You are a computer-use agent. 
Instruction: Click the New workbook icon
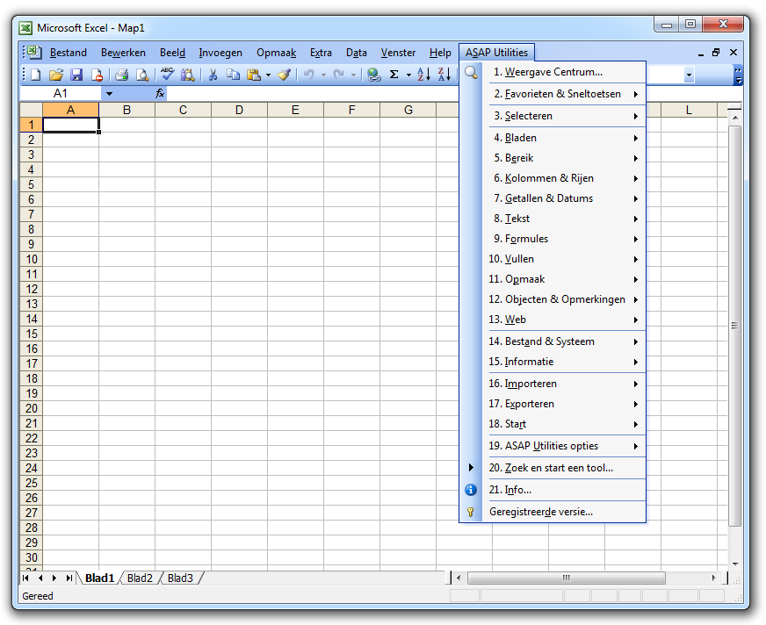click(x=36, y=75)
